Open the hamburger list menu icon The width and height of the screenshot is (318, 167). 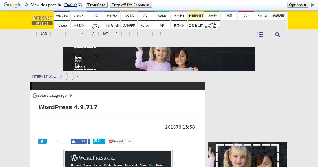[260, 34]
